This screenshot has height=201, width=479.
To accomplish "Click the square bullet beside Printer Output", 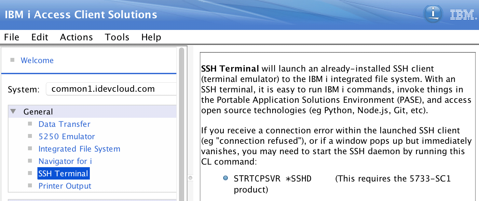I will point(30,186).
